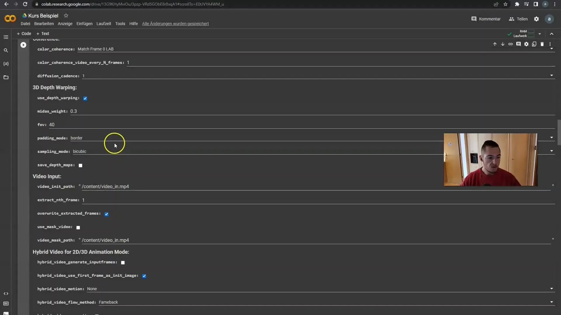
Task: Open the Bearbeiten menu
Action: (x=44, y=24)
